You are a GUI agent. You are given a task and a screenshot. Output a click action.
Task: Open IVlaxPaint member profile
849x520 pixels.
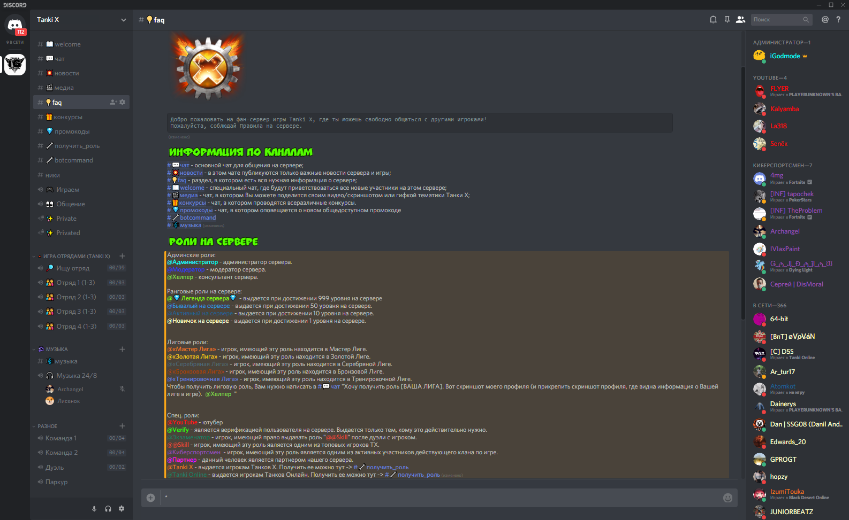tap(797, 249)
